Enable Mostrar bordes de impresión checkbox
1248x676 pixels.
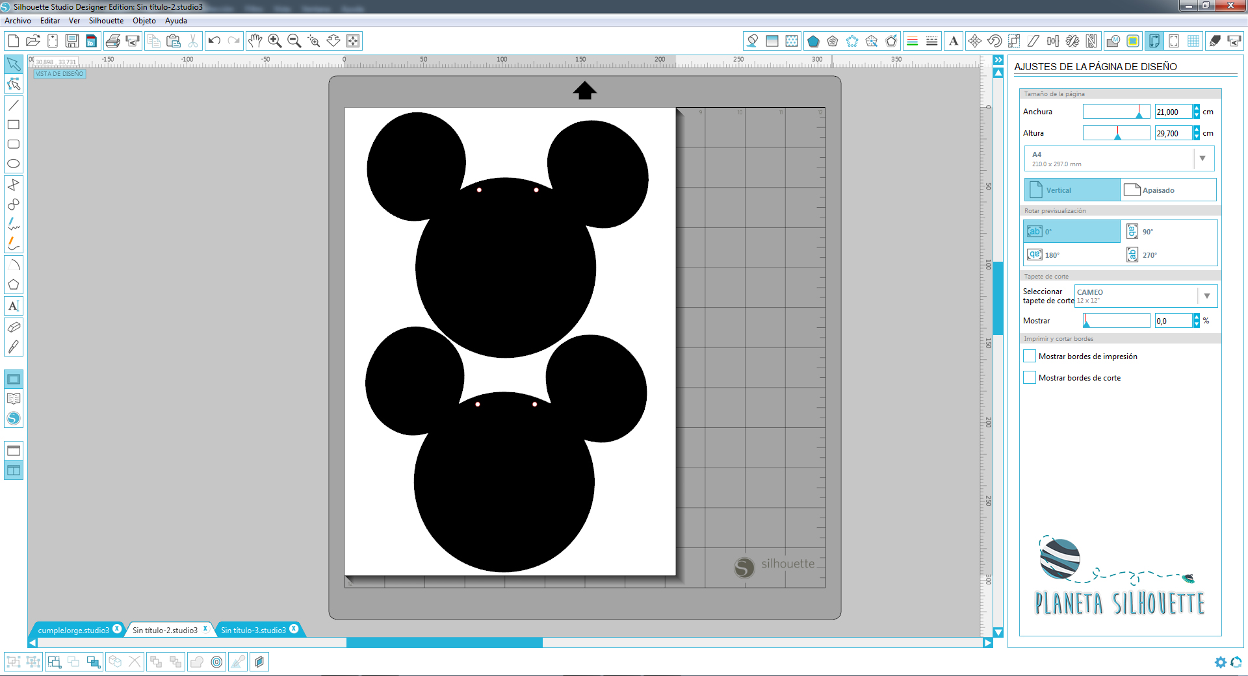coord(1030,356)
